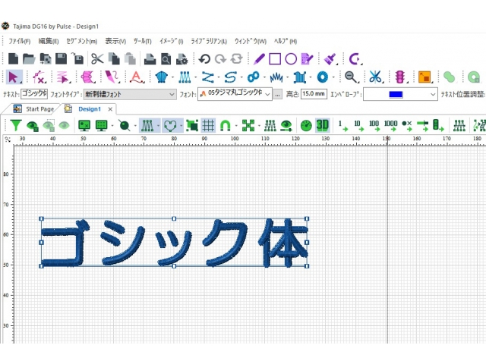Expand the wave stitch tool arrow

tap(287, 77)
